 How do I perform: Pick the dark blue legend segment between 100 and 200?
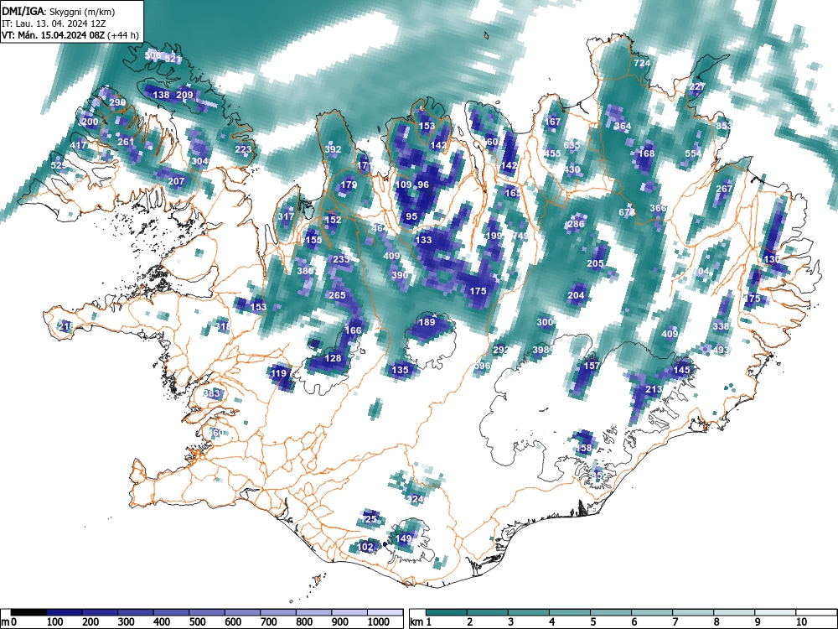65,612
